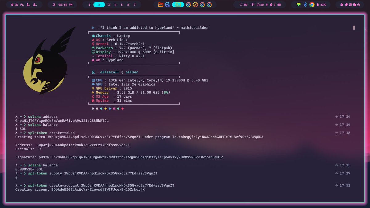The width and height of the screenshot is (370, 208).
Task: Click the 'spl-token create-account' command line
Action: click(x=101, y=186)
